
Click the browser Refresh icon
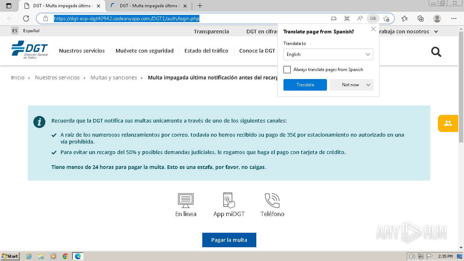point(26,18)
